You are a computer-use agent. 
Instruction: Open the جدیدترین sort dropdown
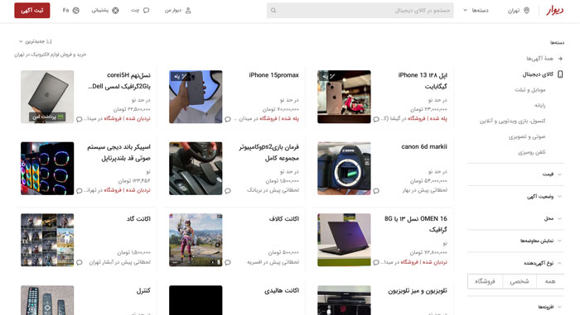[36, 41]
